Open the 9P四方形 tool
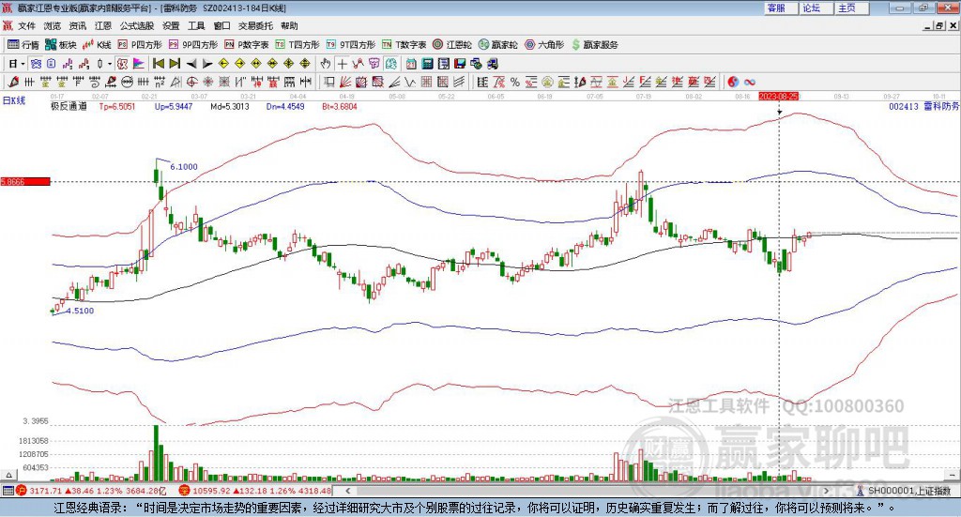Screen dimensions: 961x517 193,45
